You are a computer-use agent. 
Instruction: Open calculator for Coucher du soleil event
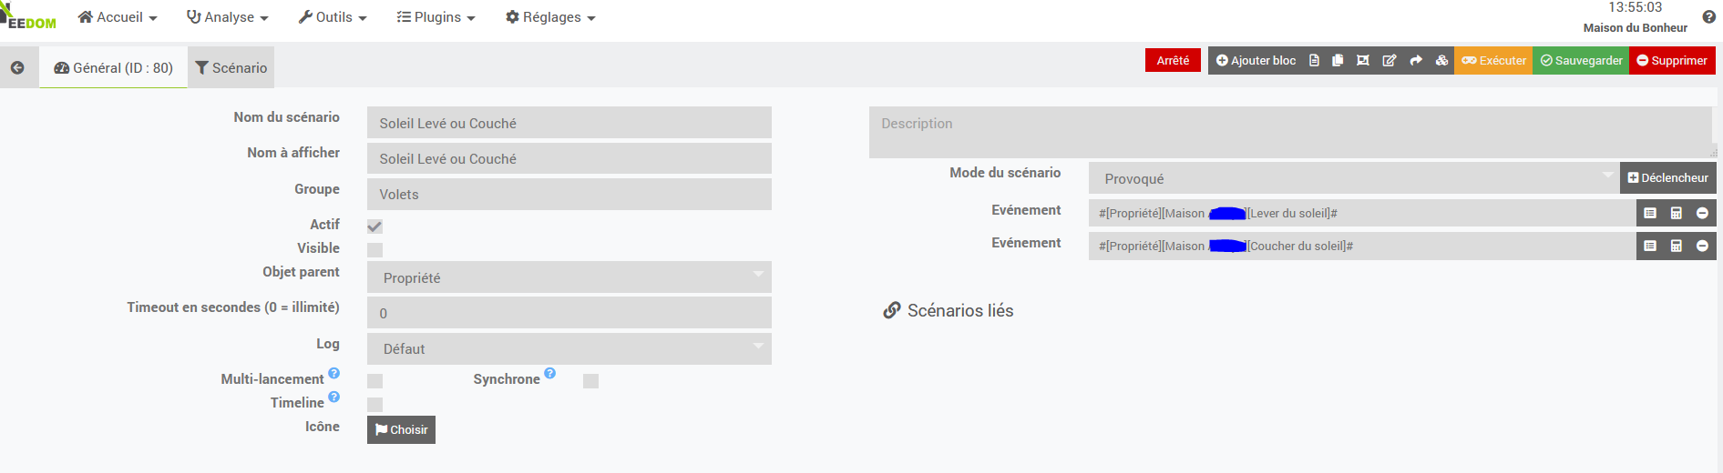click(1677, 246)
